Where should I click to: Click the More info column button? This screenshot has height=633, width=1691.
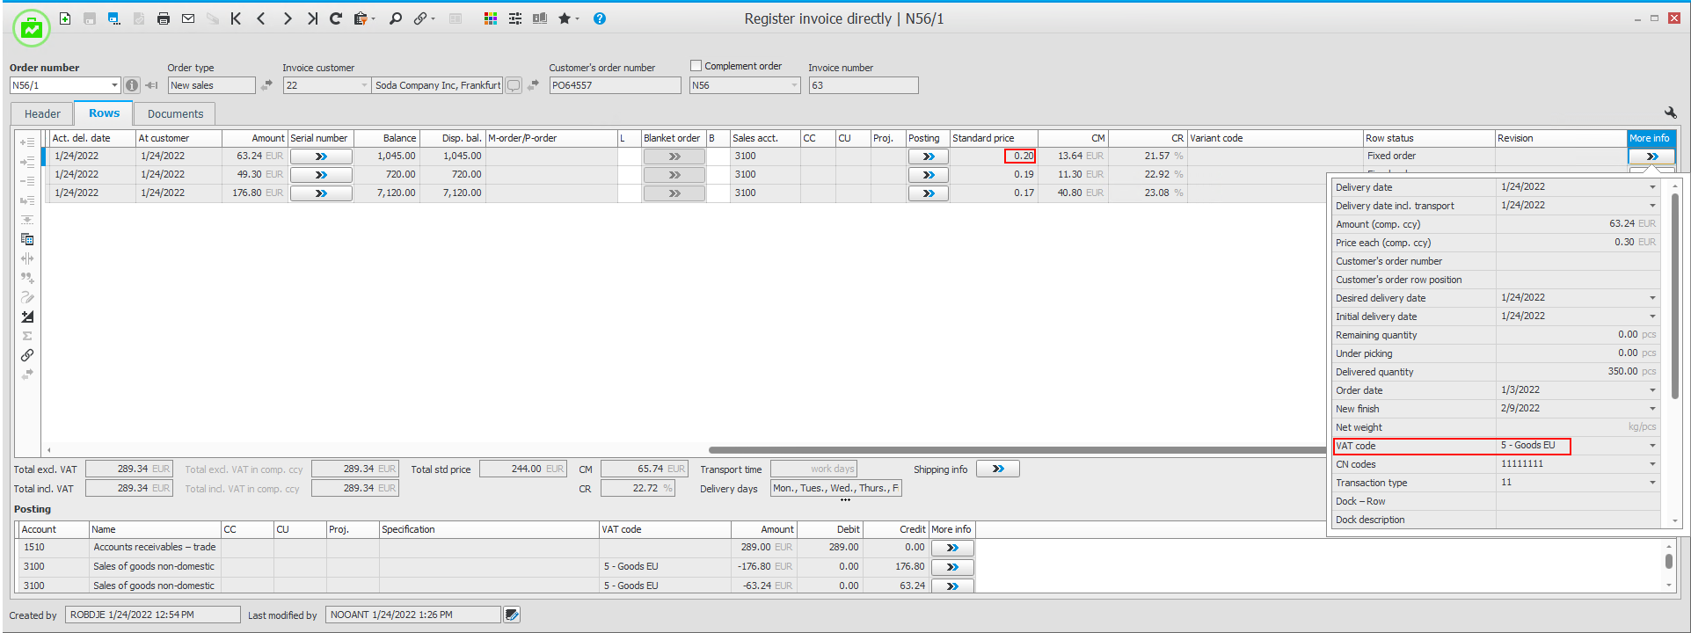click(x=1651, y=156)
